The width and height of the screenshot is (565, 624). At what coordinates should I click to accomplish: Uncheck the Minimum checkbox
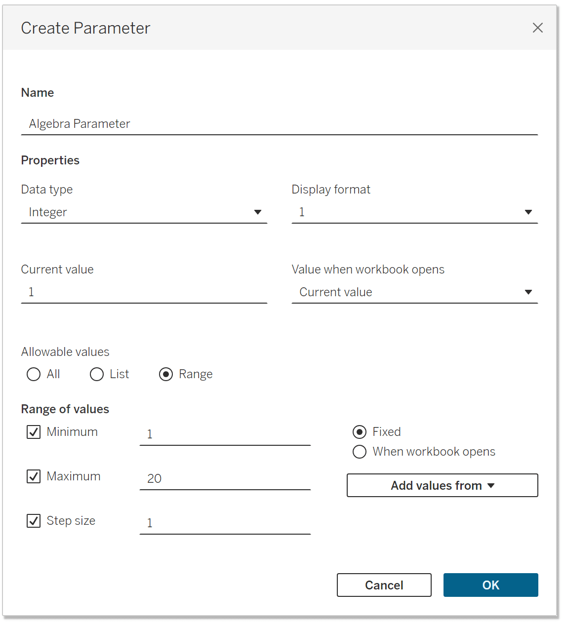[x=34, y=432]
